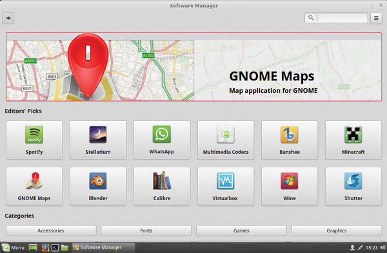
Task: Choose Multimedia Codecs from Editors' Picks
Action: click(226, 140)
